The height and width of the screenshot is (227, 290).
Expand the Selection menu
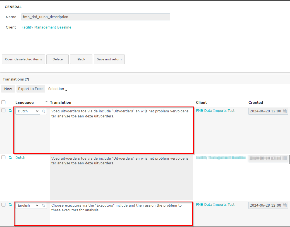point(57,89)
